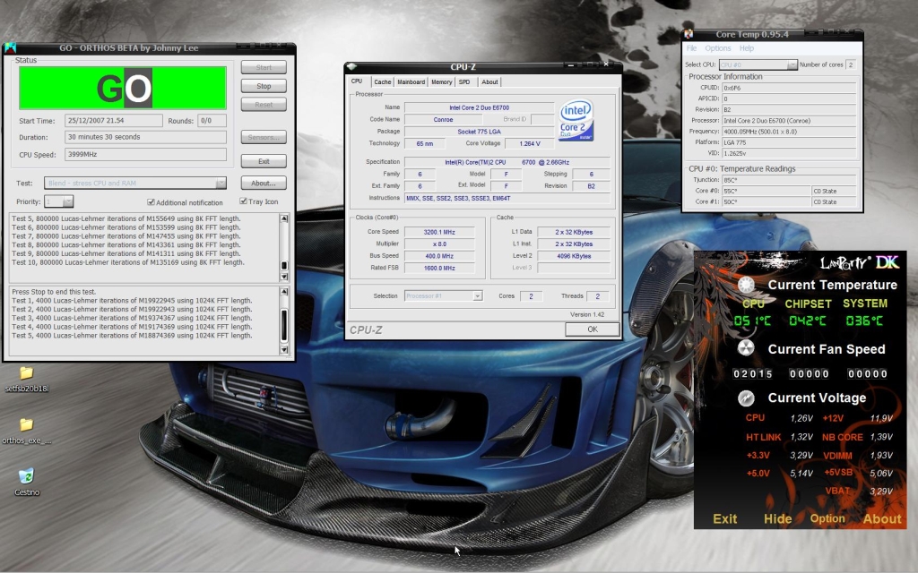
Task: Toggle the Additional notification checkbox
Action: pos(151,202)
